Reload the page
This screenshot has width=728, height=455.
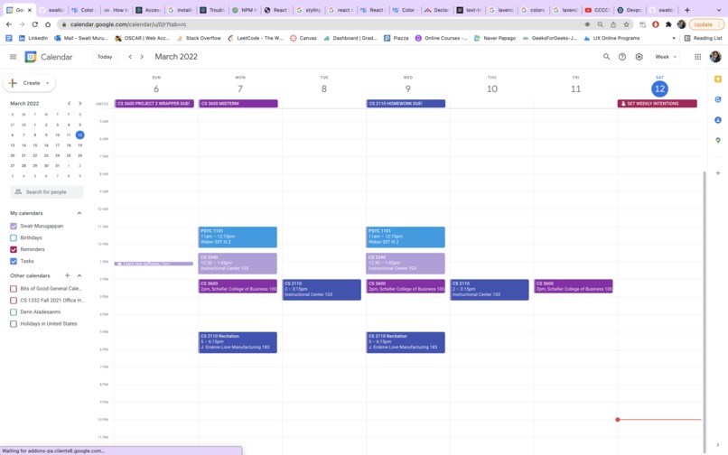click(35, 24)
